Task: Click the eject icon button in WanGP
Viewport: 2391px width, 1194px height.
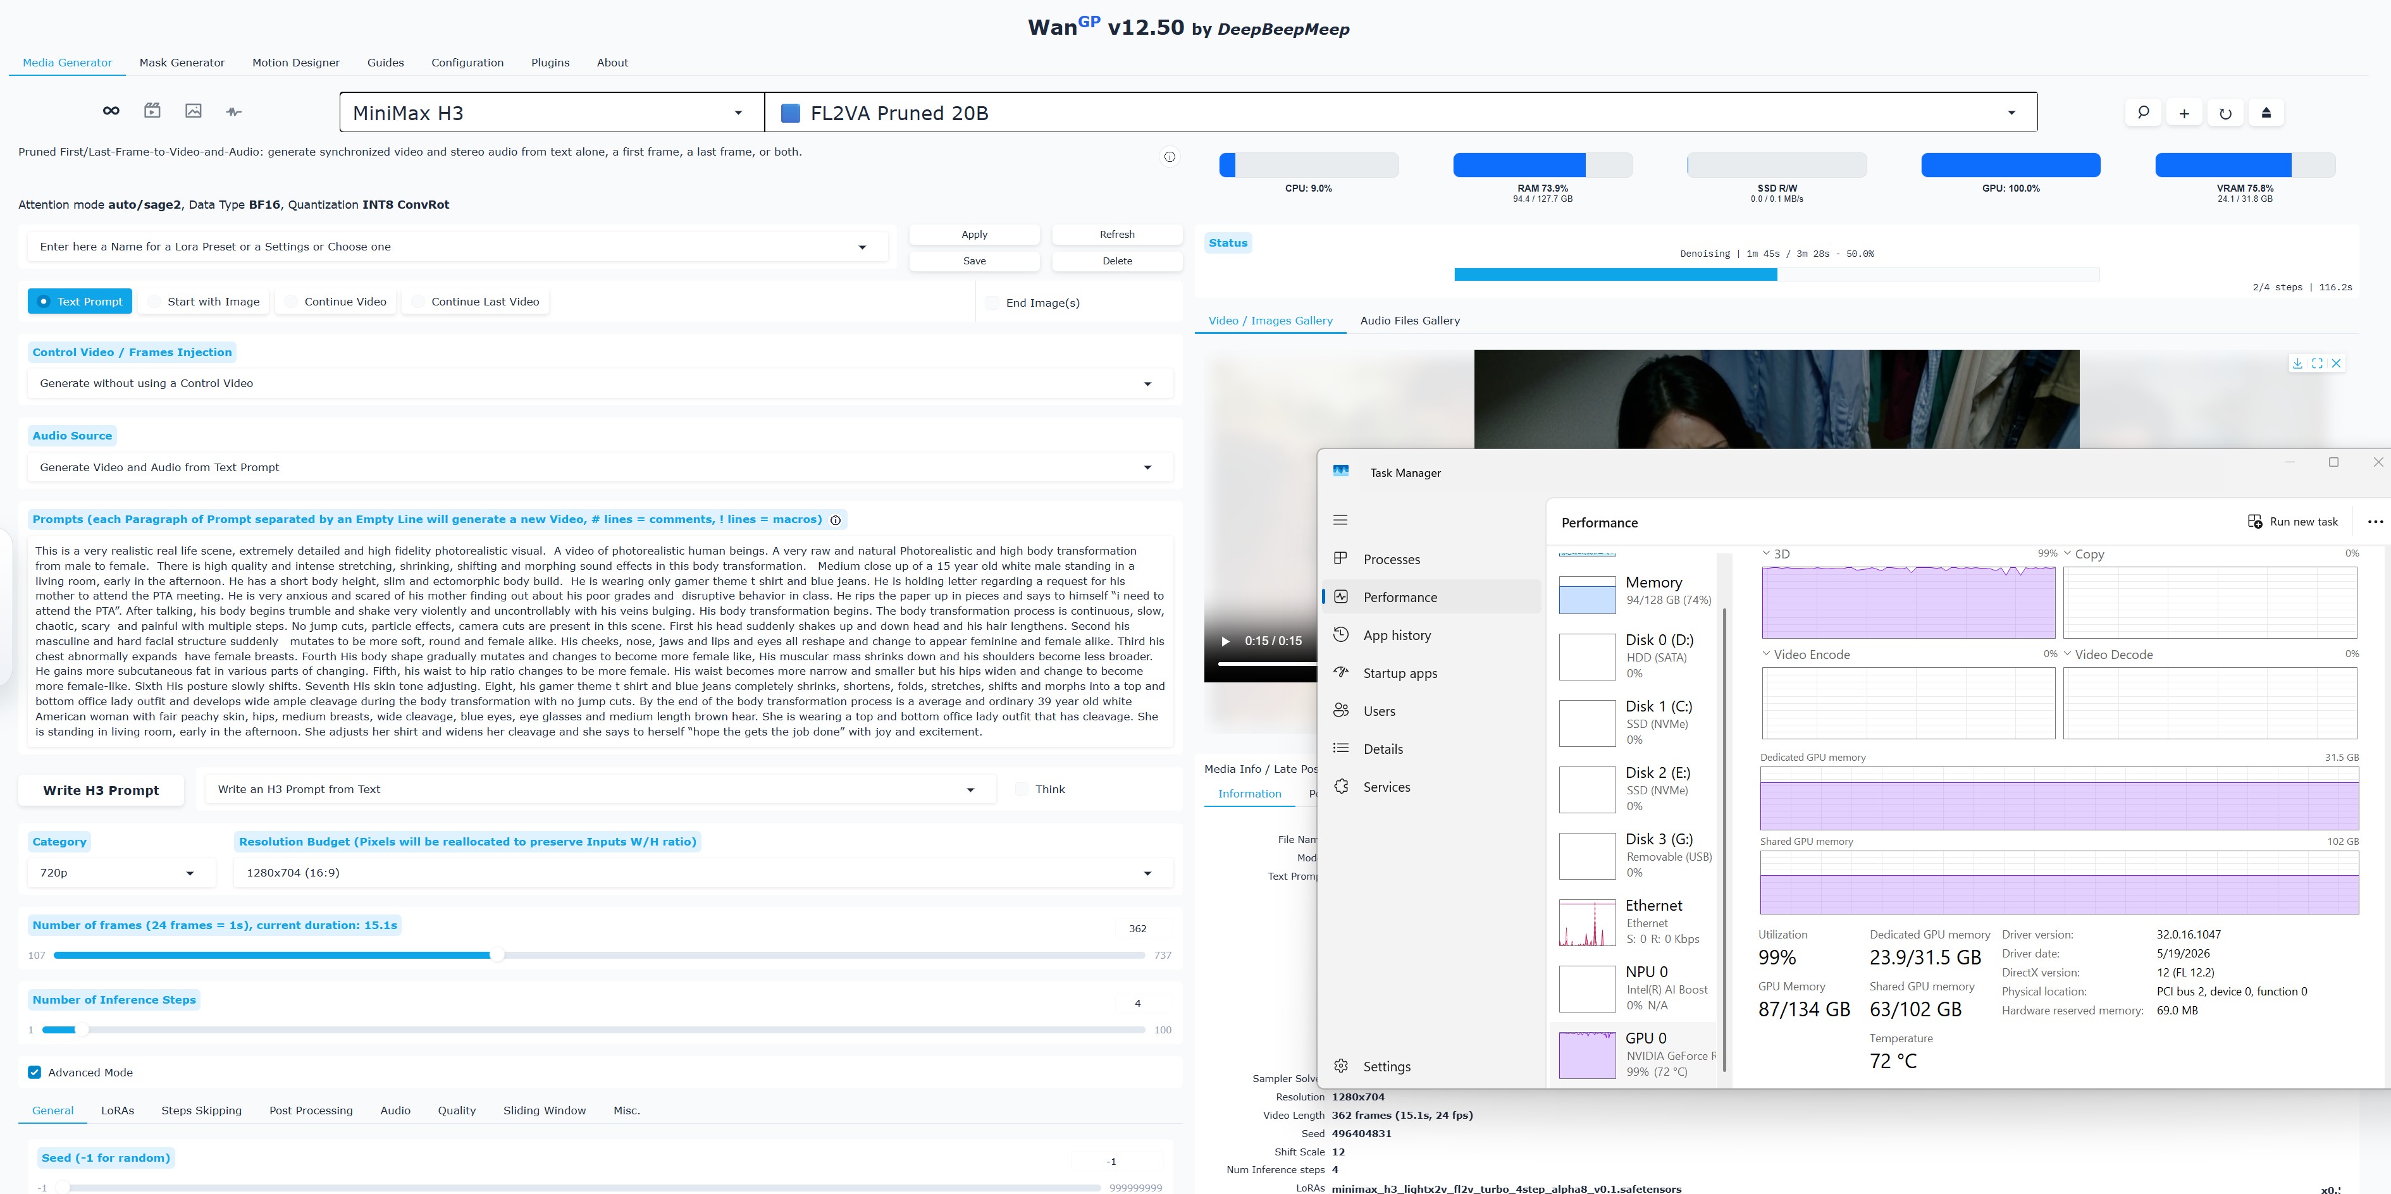Action: click(2266, 113)
